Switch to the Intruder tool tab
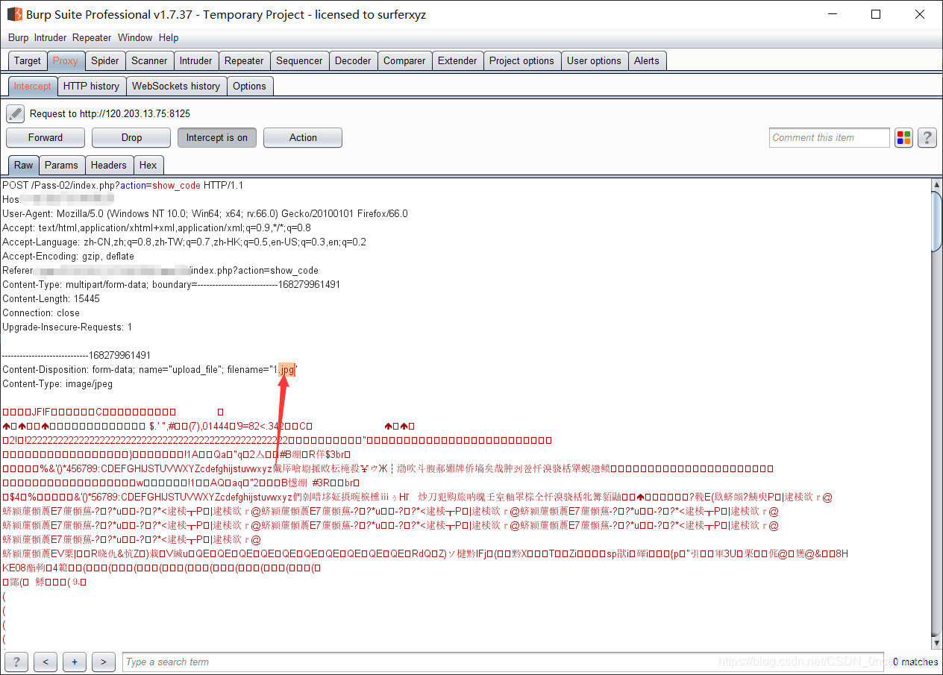943x675 pixels. coord(196,60)
